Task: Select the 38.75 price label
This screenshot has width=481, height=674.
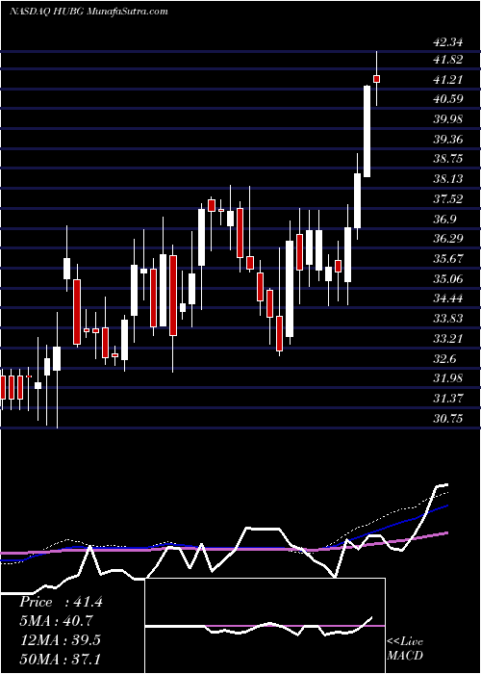Action: pos(448,159)
